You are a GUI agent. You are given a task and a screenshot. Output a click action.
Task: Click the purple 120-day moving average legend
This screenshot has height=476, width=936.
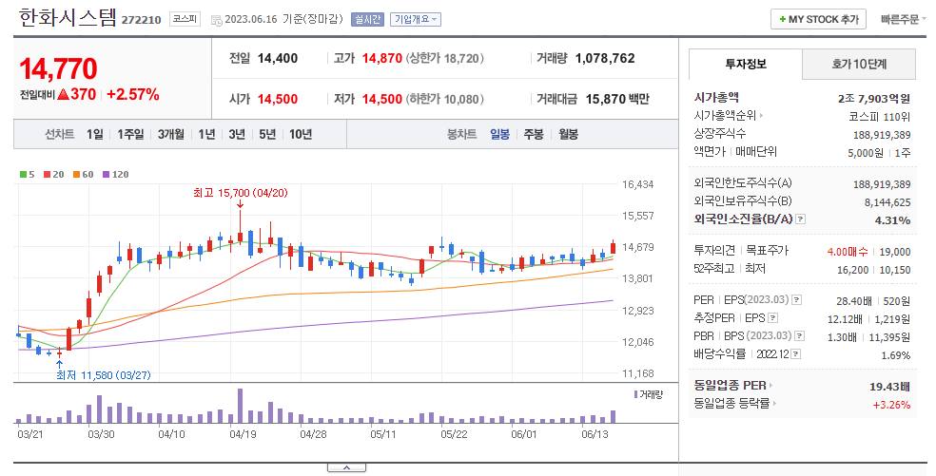click(x=116, y=174)
